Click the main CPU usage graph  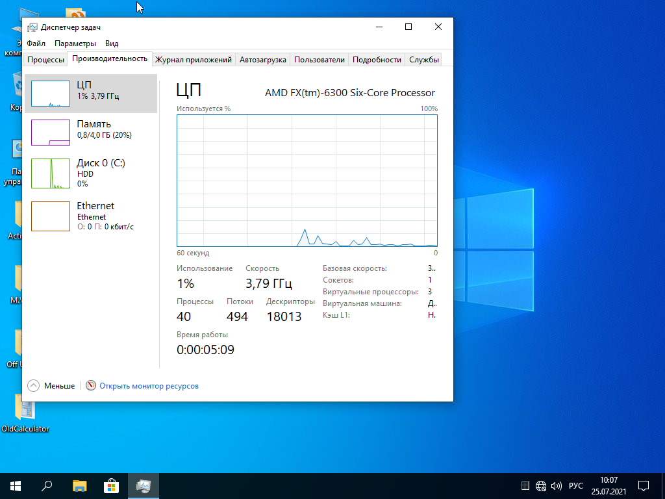click(x=307, y=181)
